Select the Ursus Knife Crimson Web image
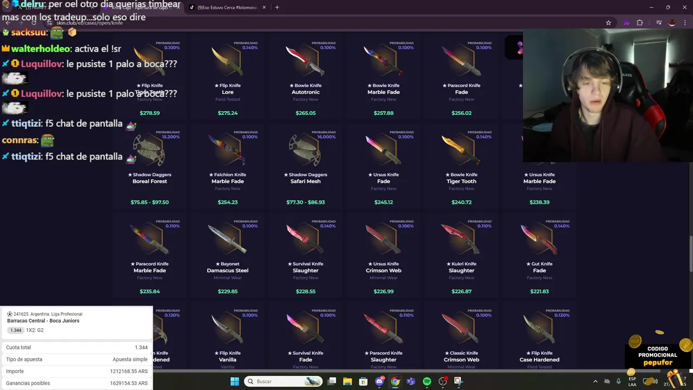The height and width of the screenshot is (390, 693). click(x=383, y=239)
